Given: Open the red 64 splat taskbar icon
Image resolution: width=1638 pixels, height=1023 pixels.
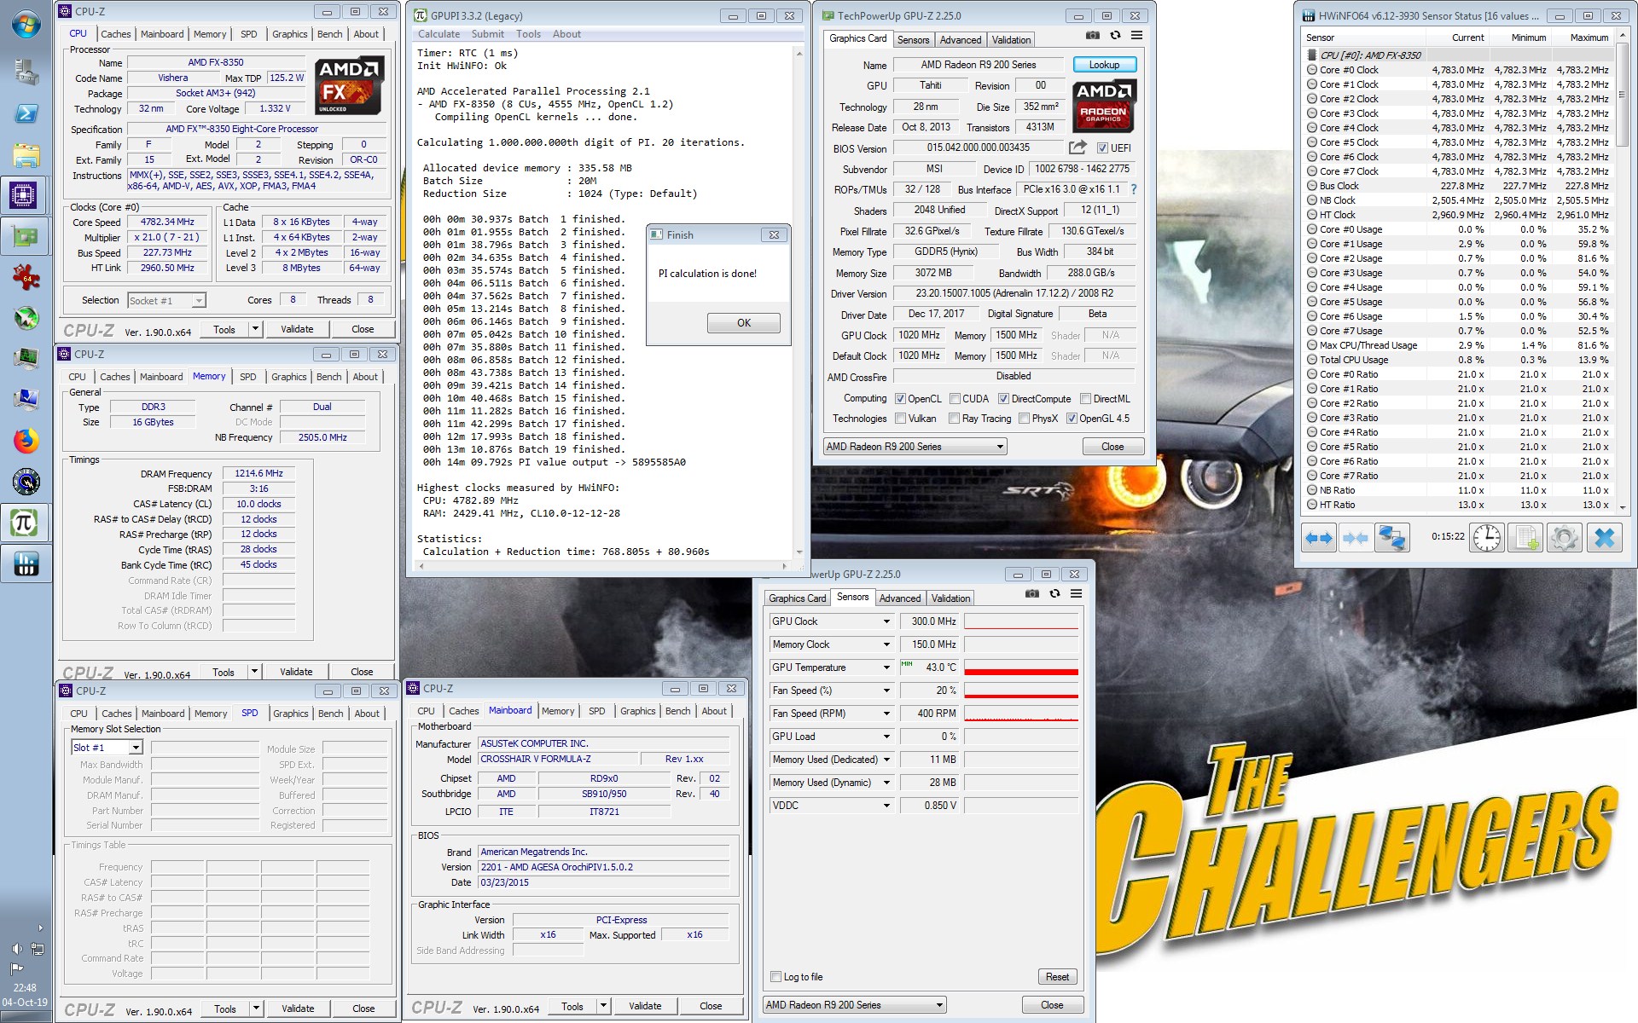Looking at the screenshot, I should tap(26, 277).
